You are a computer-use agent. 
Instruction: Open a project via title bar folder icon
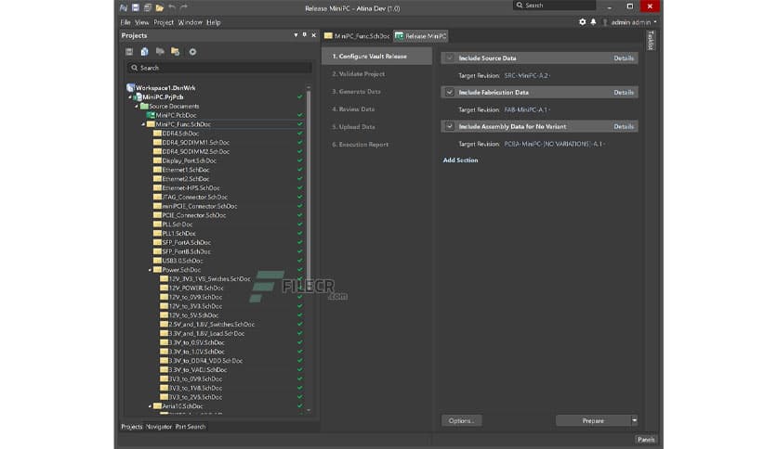tap(160, 7)
